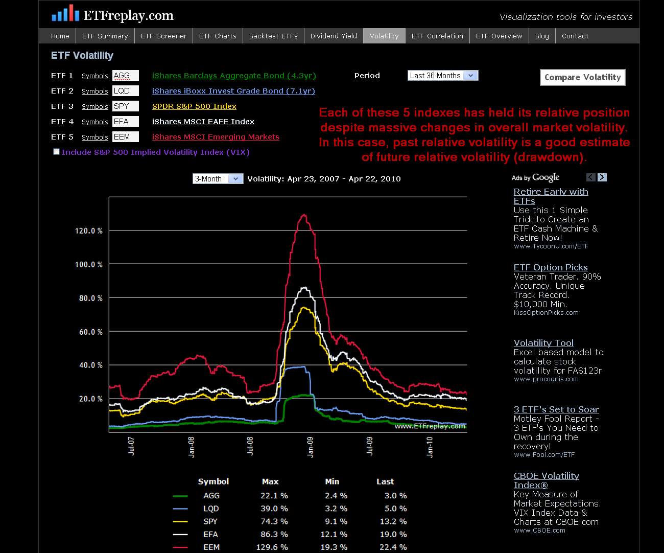Viewport: 664px width, 553px height.
Task: Click the white EFA legend line swatch
Action: 180,535
